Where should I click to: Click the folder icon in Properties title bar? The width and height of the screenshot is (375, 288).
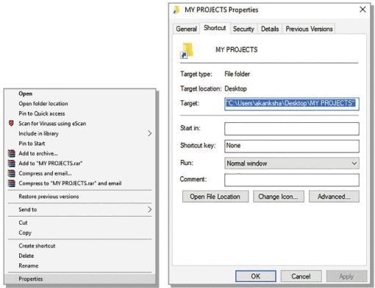(x=176, y=10)
